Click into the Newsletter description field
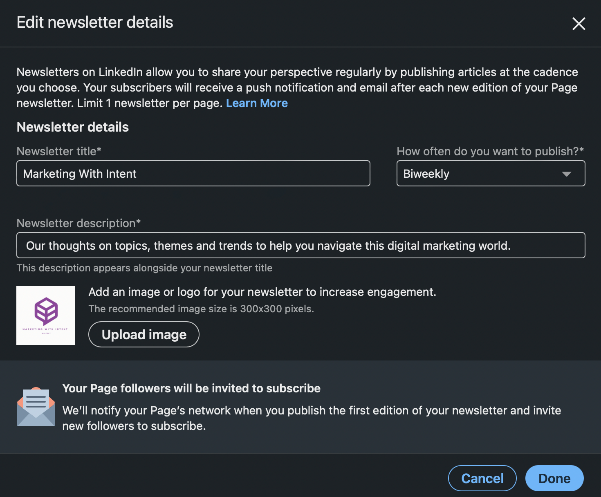 [300, 246]
